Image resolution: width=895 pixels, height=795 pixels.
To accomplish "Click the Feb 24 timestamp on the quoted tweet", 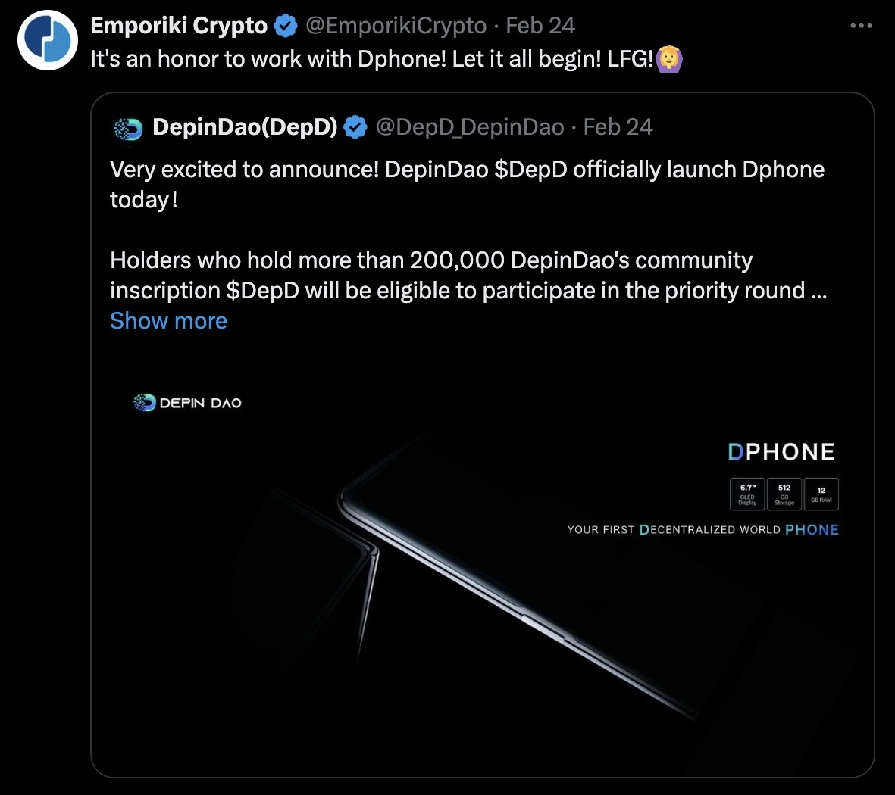I will coord(618,127).
